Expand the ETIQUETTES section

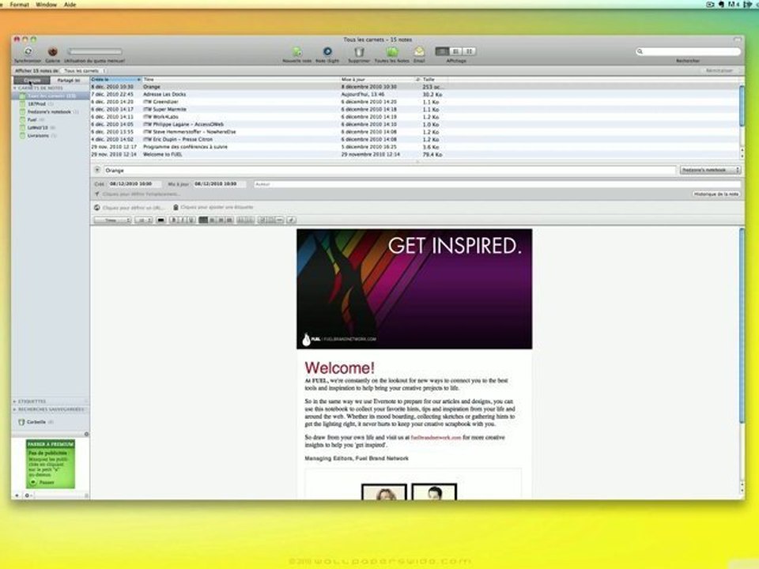pyautogui.click(x=14, y=401)
